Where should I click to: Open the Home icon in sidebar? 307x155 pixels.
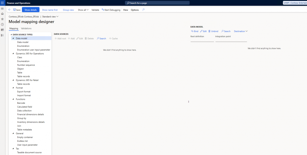tap(2, 14)
